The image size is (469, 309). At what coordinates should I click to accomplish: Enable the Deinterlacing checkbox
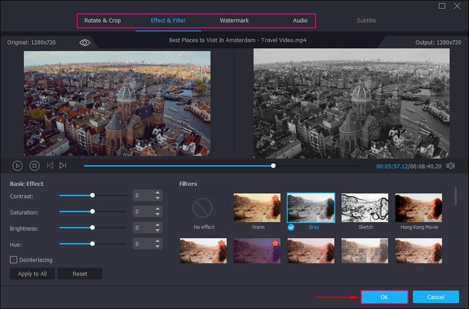tap(13, 259)
